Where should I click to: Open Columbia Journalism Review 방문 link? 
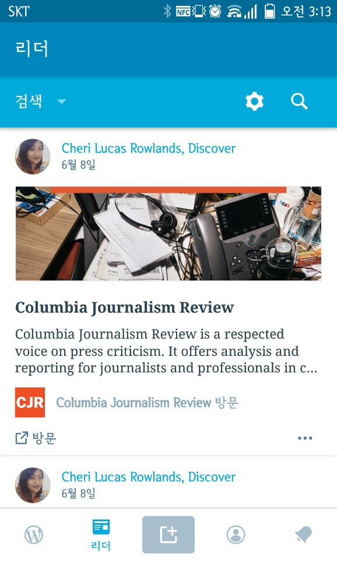[x=147, y=403]
